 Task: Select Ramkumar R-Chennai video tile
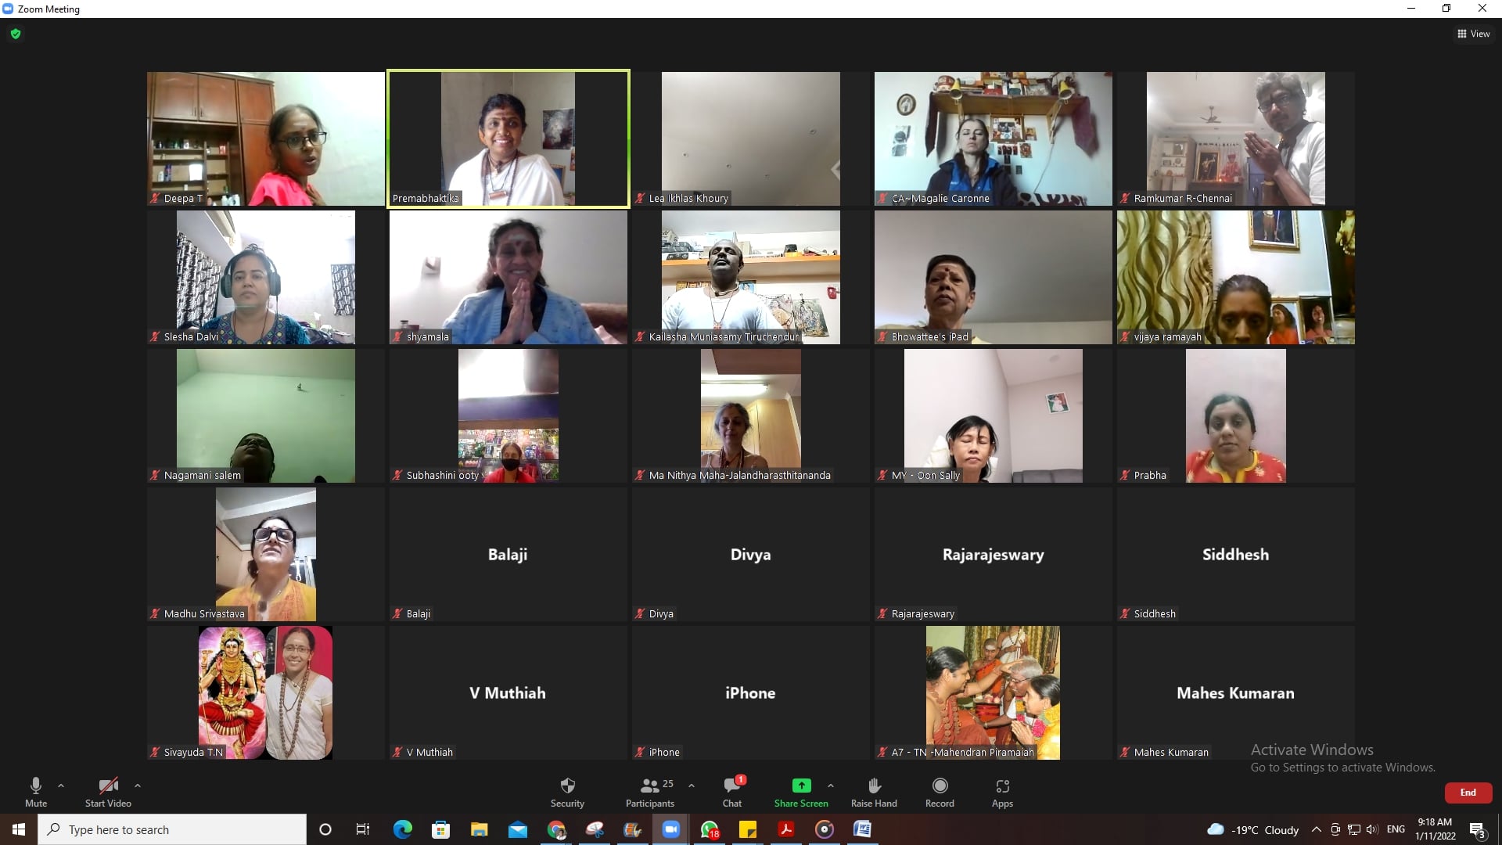[x=1235, y=138]
